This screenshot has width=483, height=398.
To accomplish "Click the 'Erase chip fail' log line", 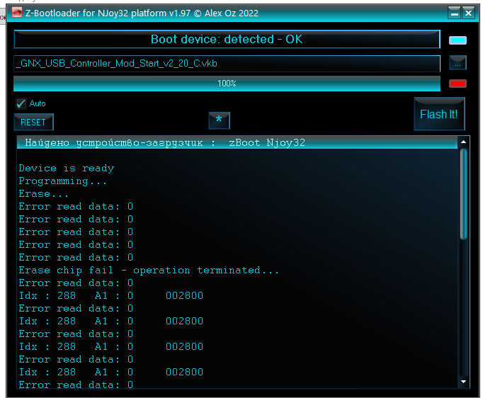I will pyautogui.click(x=149, y=271).
